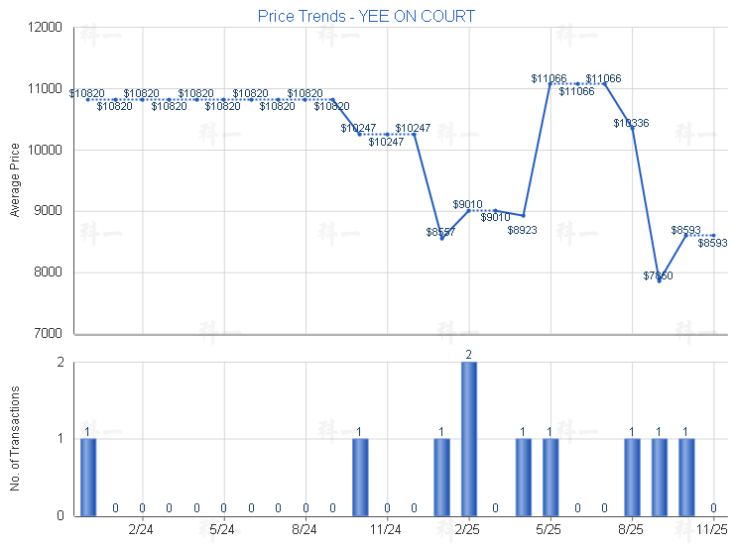Viewport: 734px width, 545px height.
Task: Click the tallest transaction bar labeled 2
Action: coord(469,438)
